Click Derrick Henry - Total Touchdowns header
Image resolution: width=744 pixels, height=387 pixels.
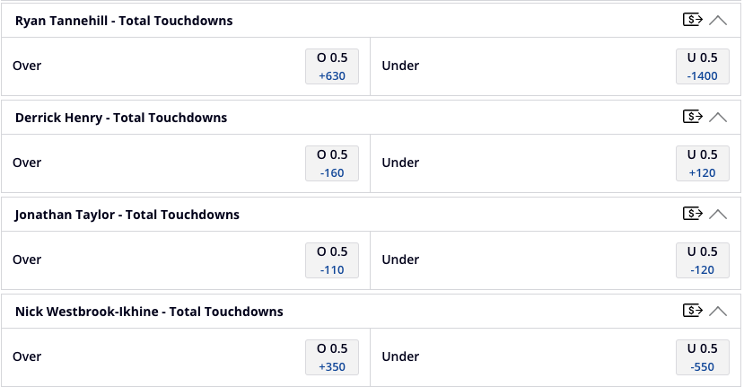(121, 118)
